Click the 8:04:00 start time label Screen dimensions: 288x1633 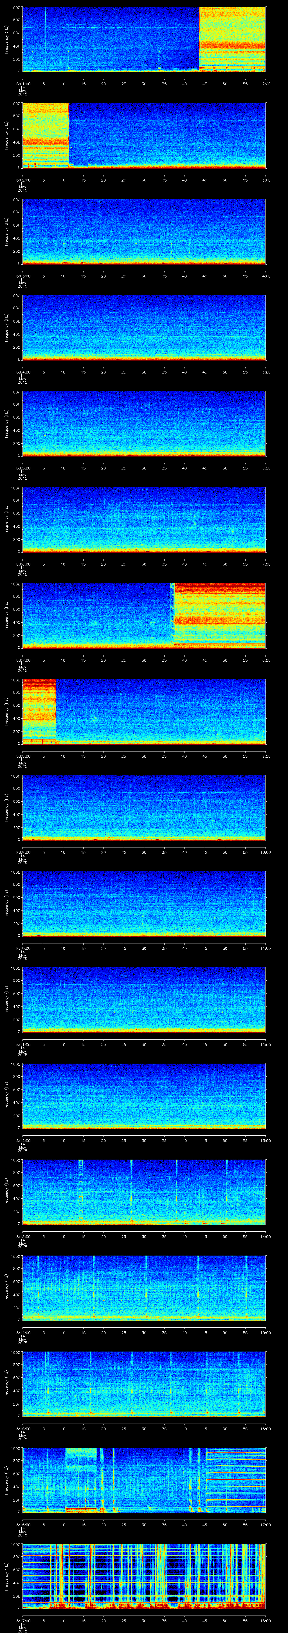coord(23,372)
